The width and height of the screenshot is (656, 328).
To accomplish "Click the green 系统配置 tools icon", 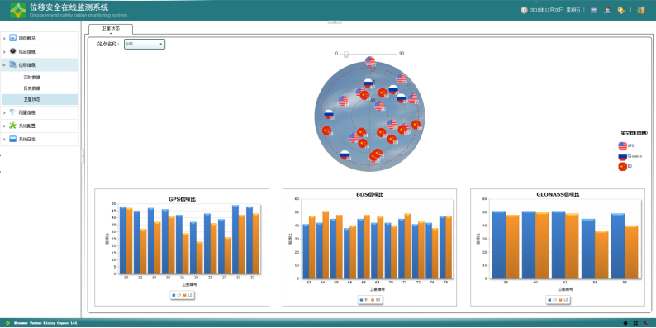I will click(13, 126).
